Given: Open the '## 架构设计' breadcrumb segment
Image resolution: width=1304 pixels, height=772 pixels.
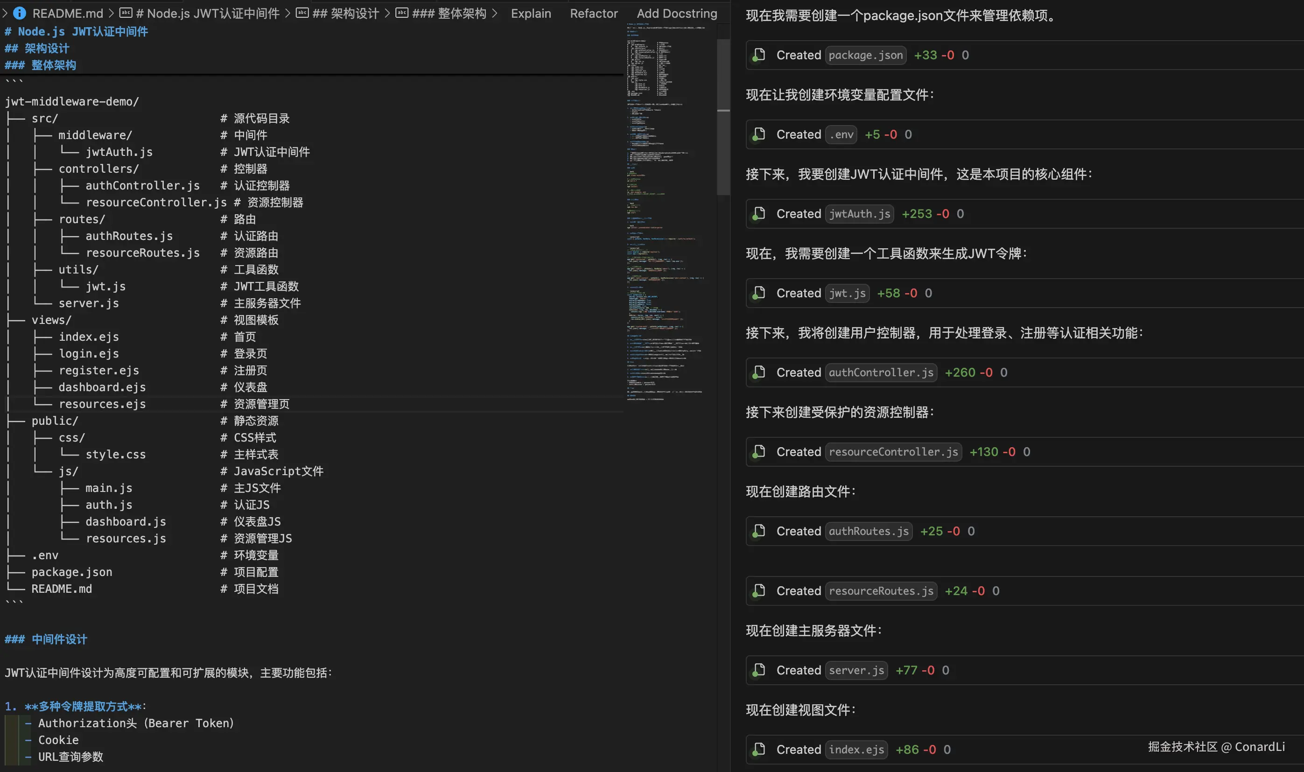Looking at the screenshot, I should [345, 14].
